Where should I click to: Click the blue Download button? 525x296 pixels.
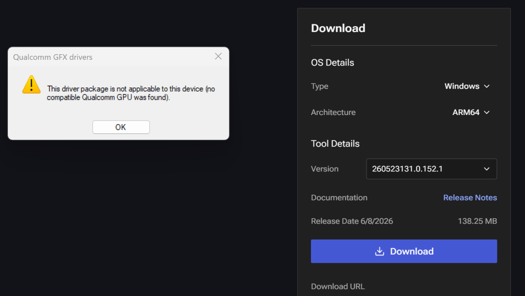tap(404, 251)
